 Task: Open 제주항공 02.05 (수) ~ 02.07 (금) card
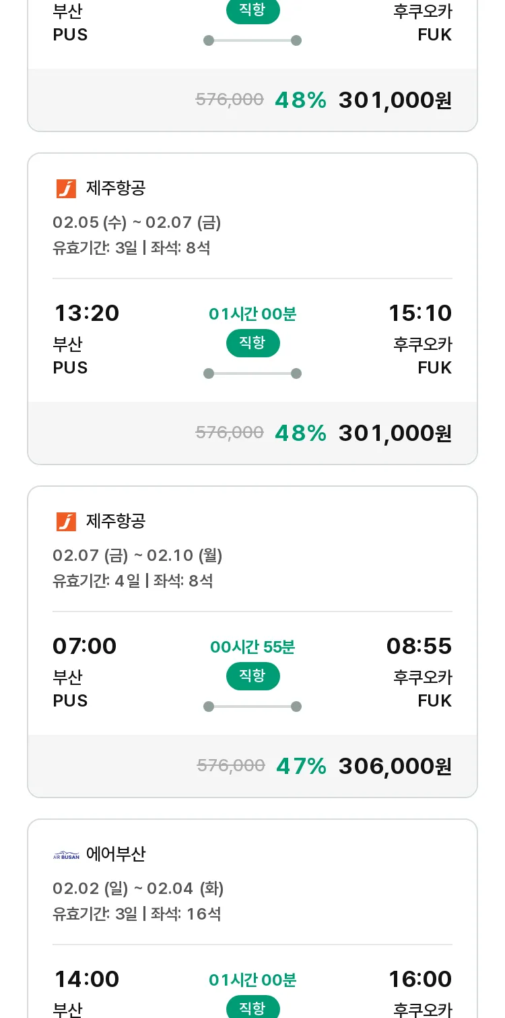252,309
